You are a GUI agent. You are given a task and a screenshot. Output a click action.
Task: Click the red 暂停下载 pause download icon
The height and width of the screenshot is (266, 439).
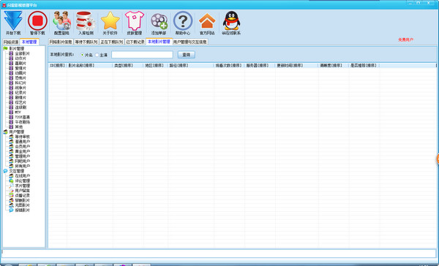point(37,20)
